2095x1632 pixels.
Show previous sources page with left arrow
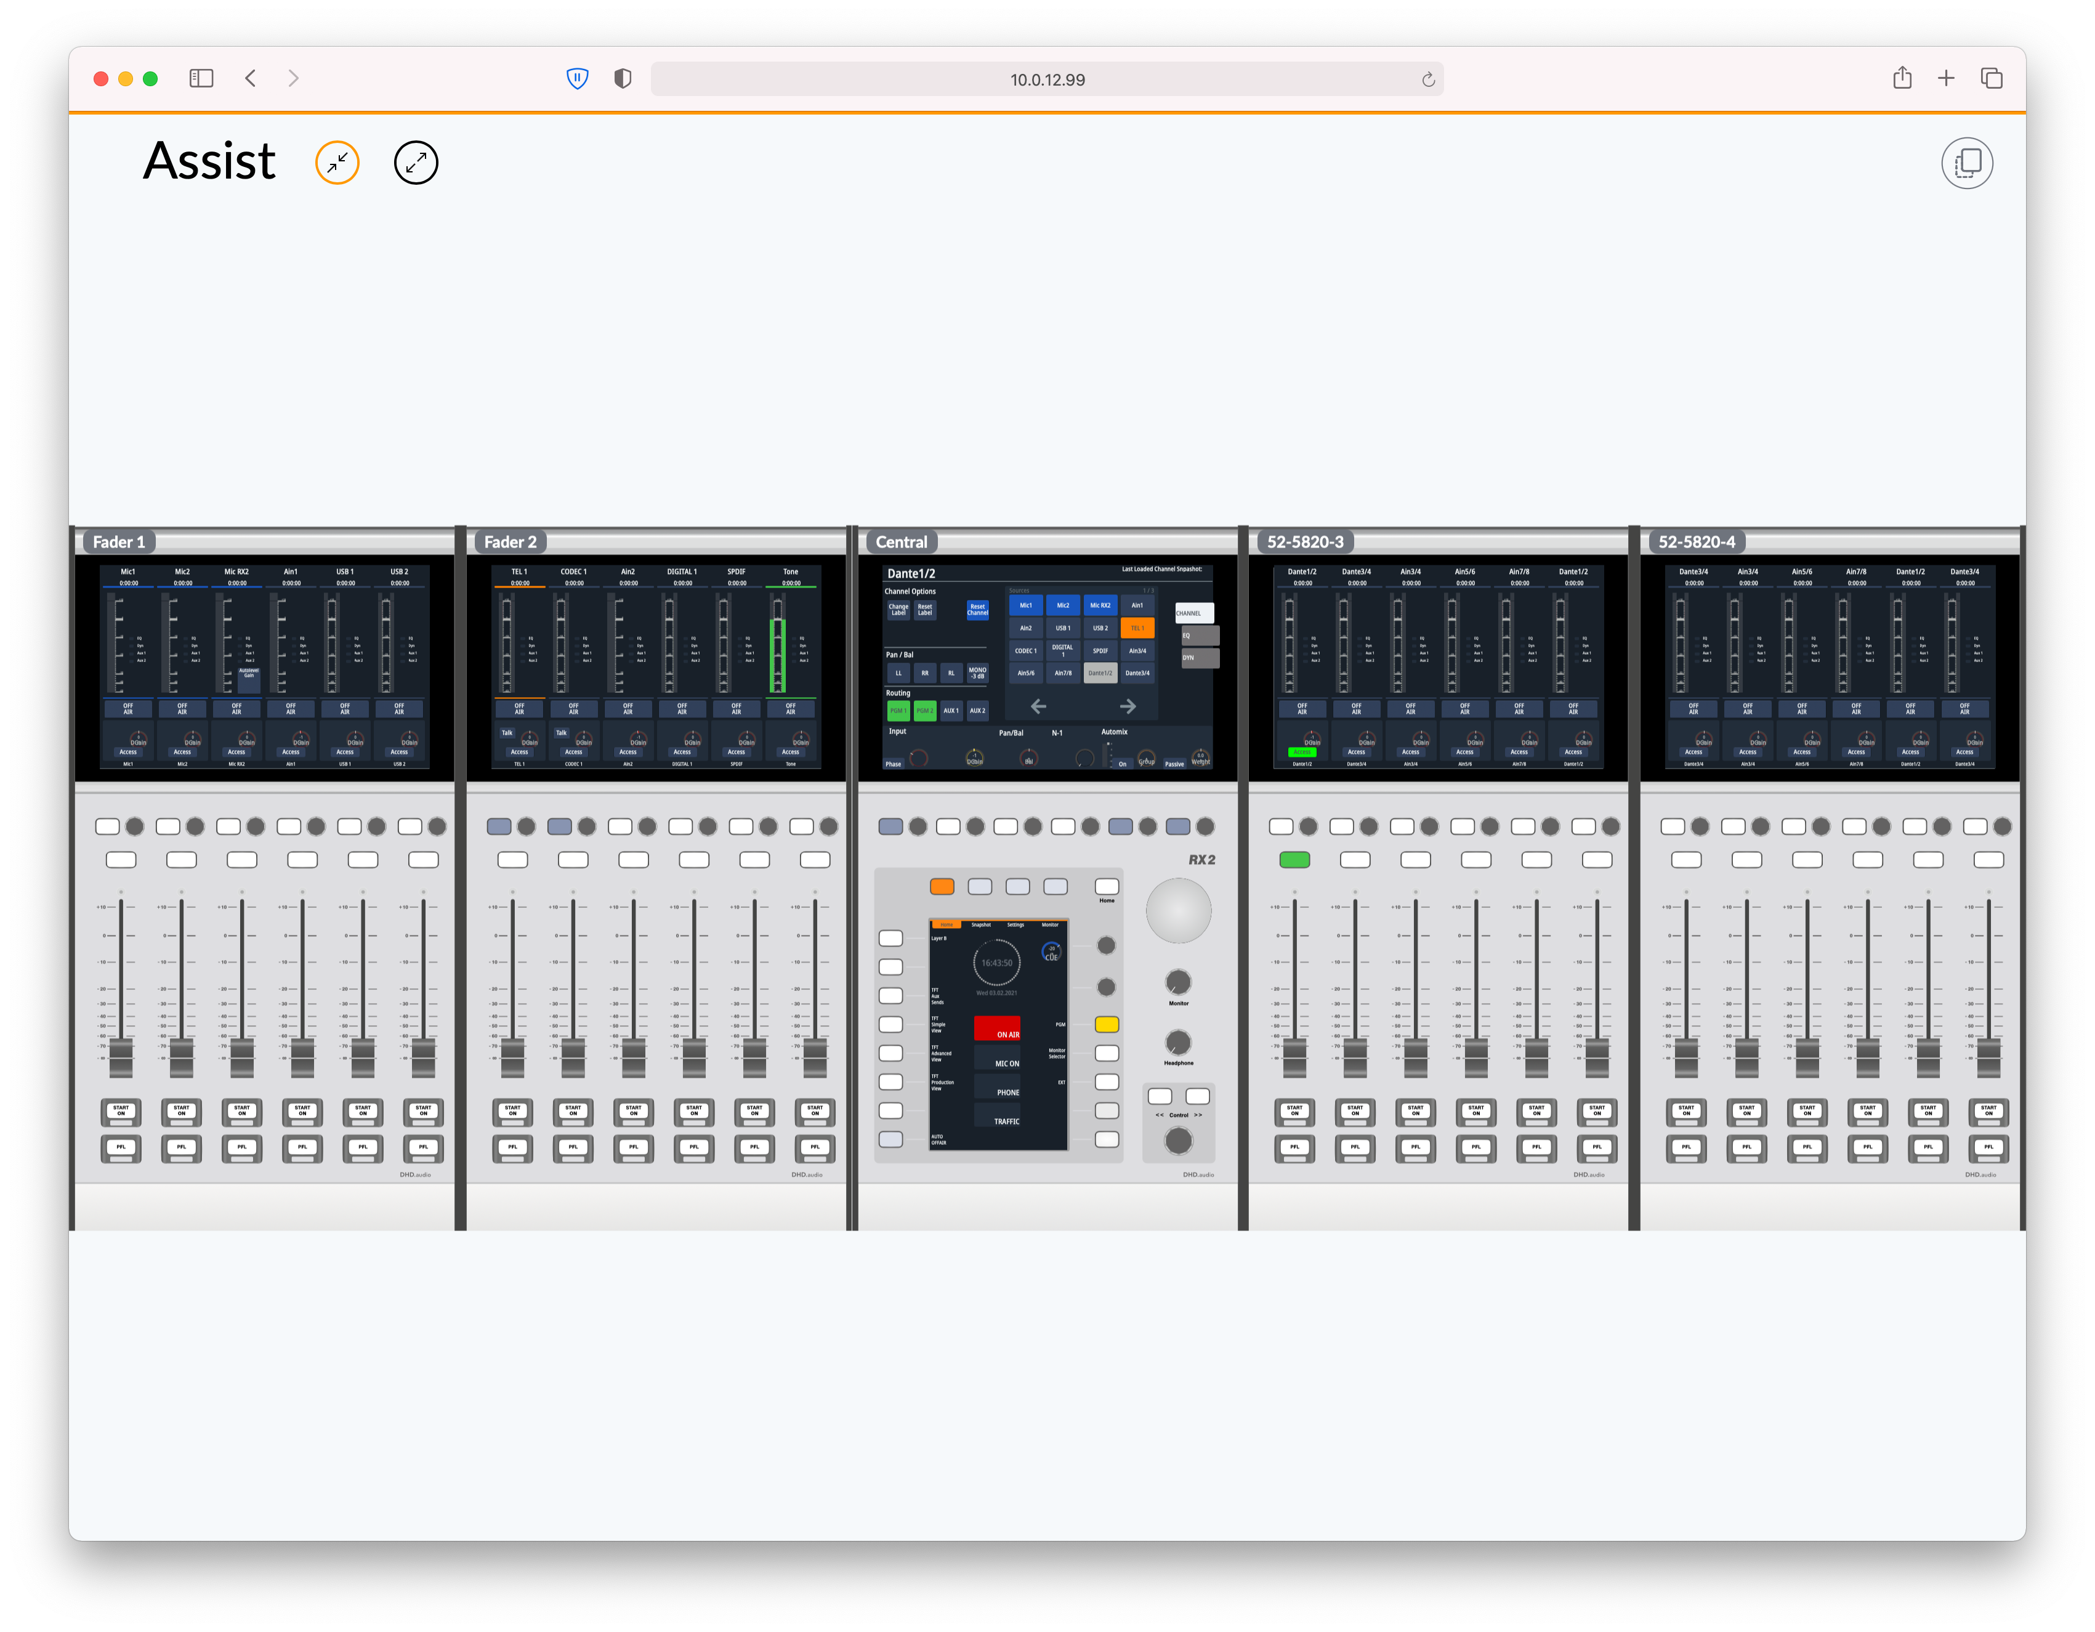pyautogui.click(x=1038, y=706)
